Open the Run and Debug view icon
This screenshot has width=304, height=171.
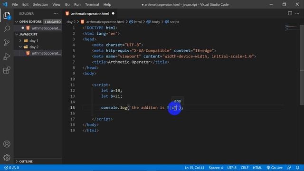[x=7, y=57]
